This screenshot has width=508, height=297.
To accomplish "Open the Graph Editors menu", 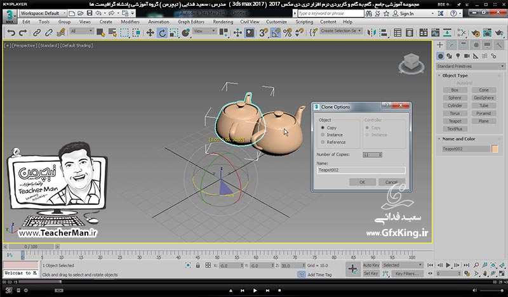I will coord(191,22).
